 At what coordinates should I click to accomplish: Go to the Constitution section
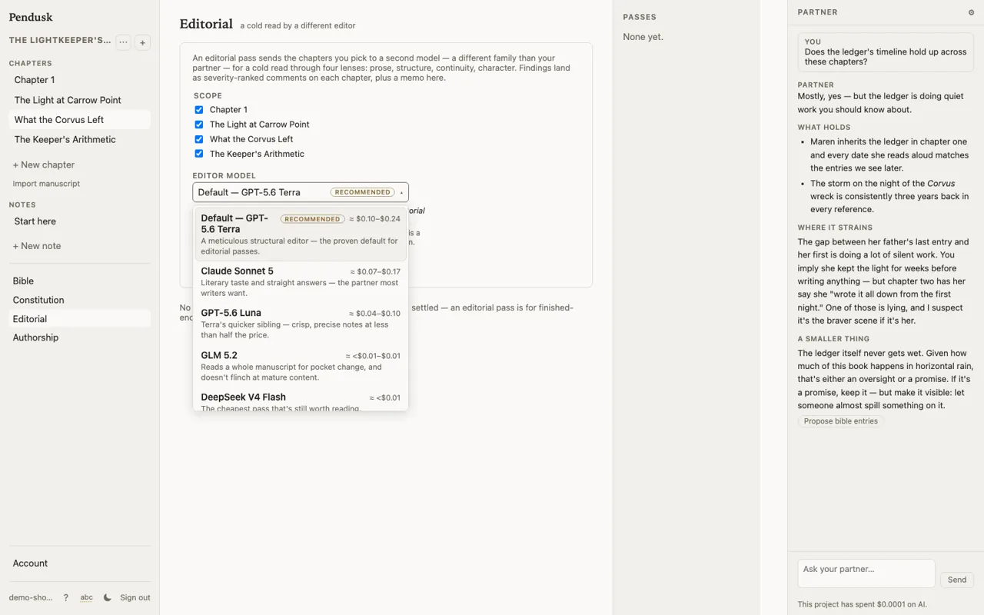80,300
